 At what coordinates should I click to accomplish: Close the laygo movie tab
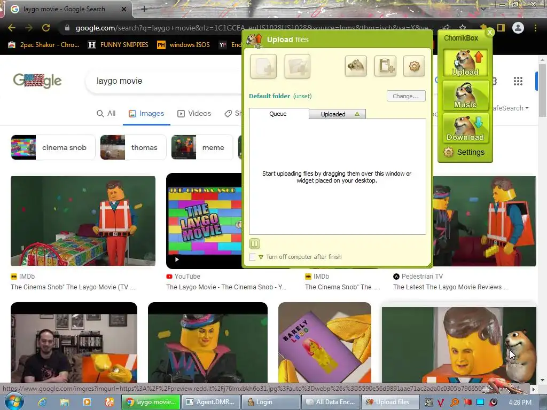(x=123, y=9)
